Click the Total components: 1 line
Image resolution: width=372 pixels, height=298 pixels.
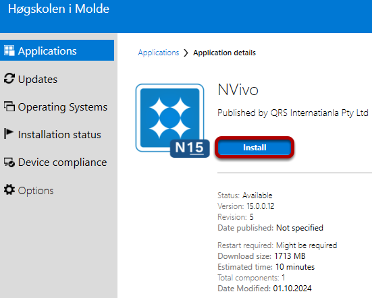click(x=251, y=278)
